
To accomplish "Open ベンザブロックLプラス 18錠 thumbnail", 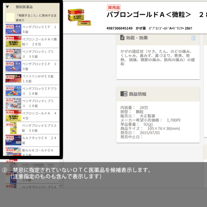I will pyautogui.click(x=13, y=103).
